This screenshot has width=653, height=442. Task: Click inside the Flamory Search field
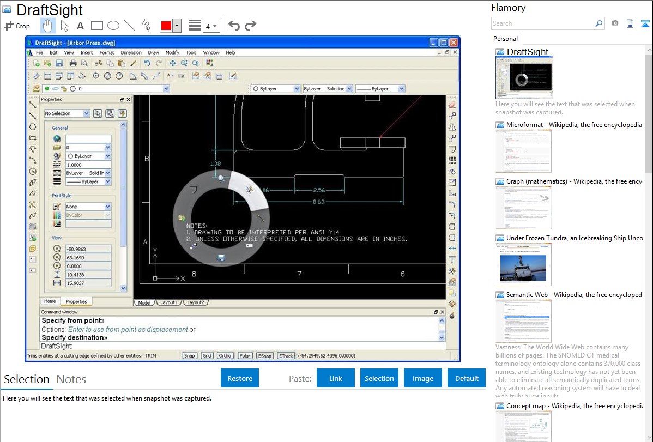(x=543, y=23)
